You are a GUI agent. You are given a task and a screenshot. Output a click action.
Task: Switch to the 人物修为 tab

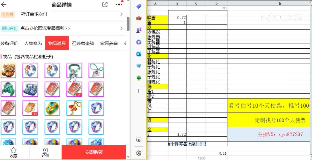[x=33, y=44]
